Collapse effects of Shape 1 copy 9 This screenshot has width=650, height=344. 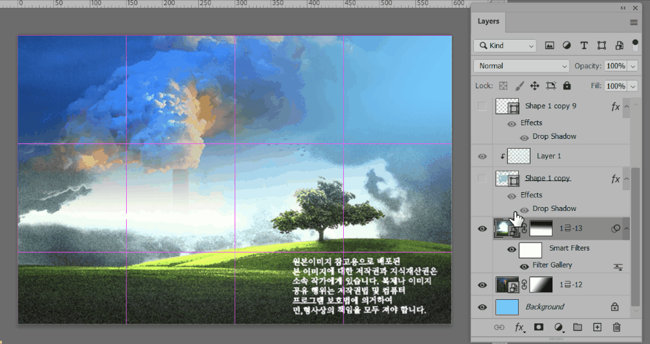point(627,106)
